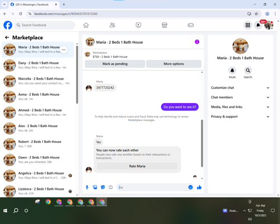280x224 pixels.
Task: Expand the Customize chat section
Action: point(240,88)
